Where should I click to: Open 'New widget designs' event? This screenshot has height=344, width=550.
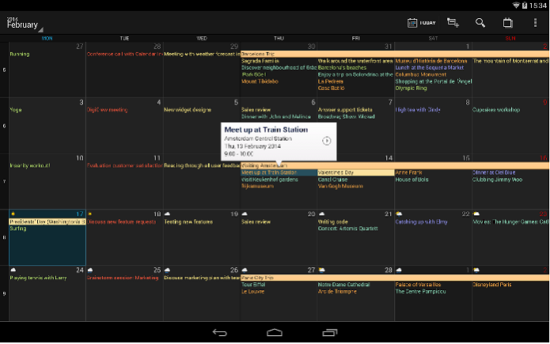point(188,110)
